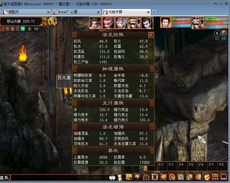The height and width of the screenshot is (183, 230).
Task: Click the 团队 team chat channel button
Action: [5, 178]
